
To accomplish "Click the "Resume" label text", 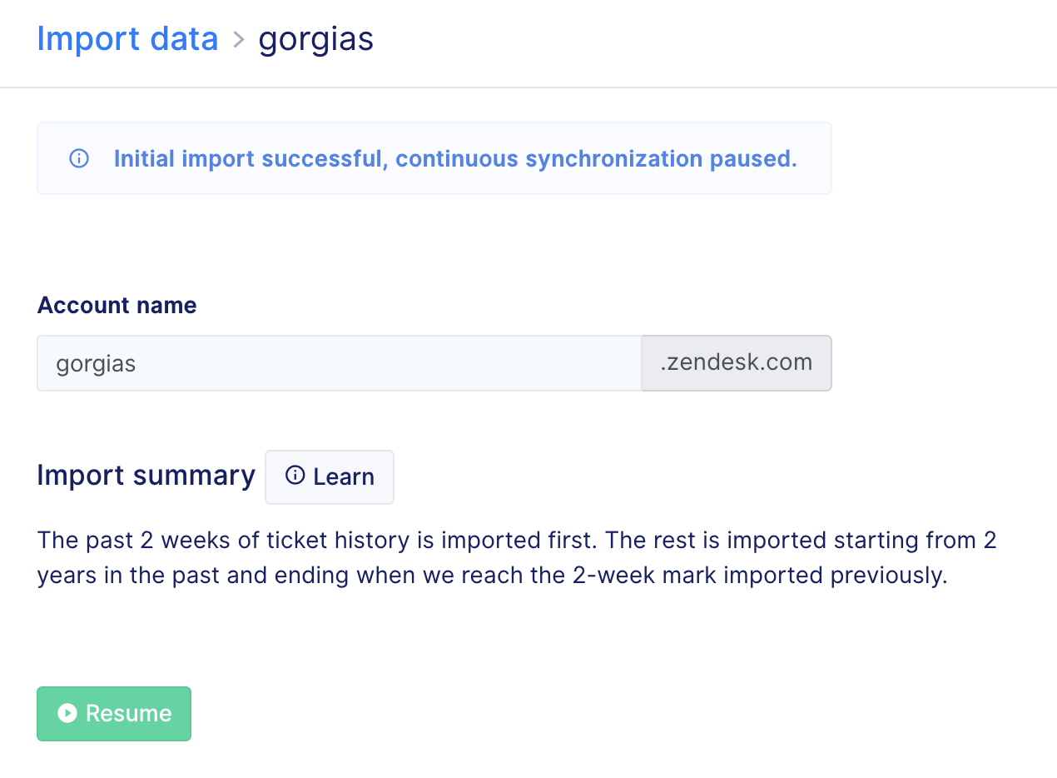I will (x=129, y=713).
